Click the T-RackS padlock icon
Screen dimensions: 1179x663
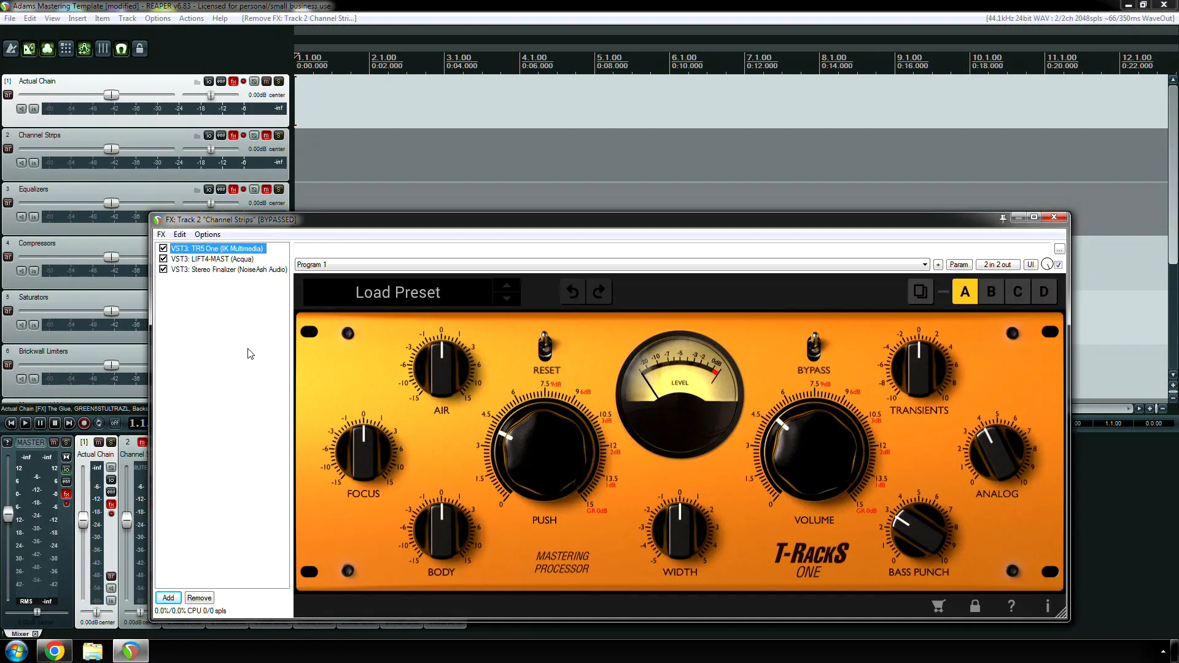975,606
